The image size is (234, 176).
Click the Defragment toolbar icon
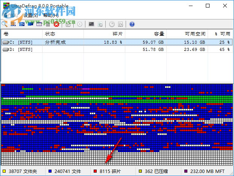[x=13, y=24]
